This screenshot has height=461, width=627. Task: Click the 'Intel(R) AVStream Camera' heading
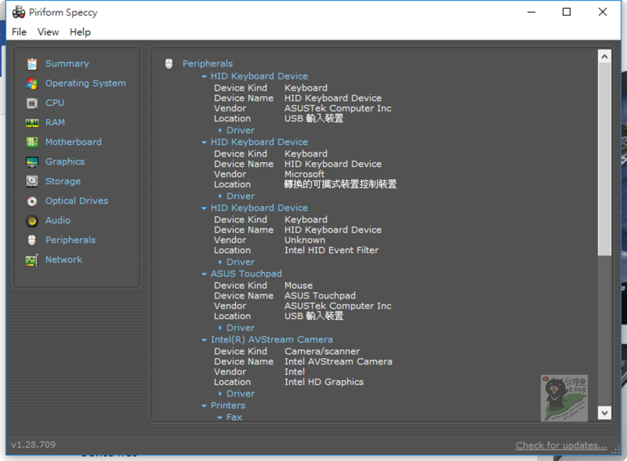272,340
